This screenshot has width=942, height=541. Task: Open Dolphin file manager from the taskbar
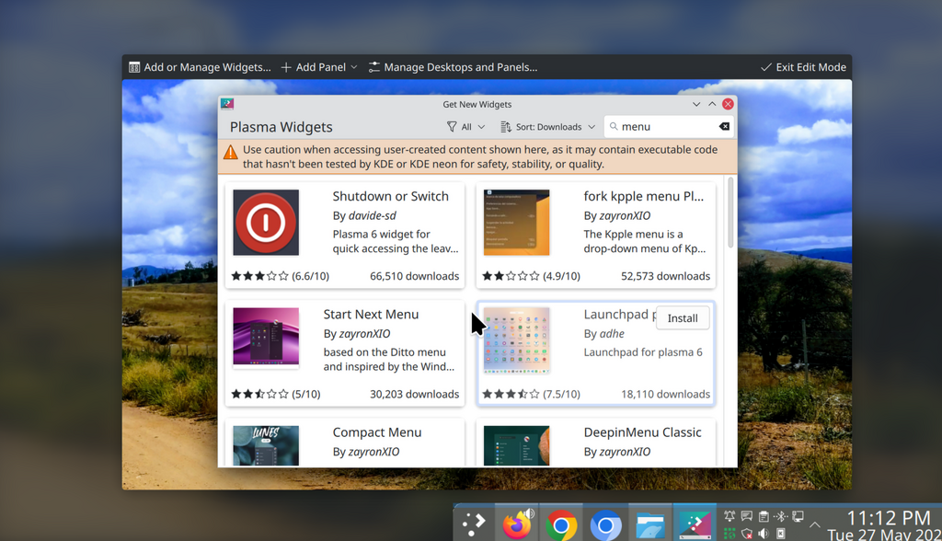[x=650, y=525]
